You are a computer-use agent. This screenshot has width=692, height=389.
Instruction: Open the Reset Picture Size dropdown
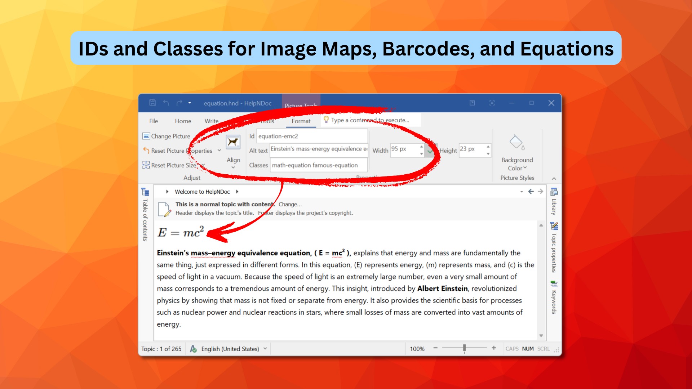[x=203, y=165]
